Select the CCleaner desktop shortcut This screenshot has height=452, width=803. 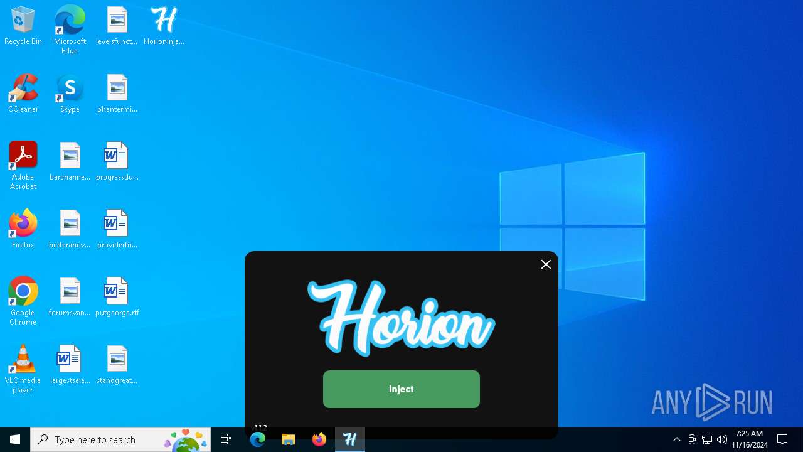[x=23, y=94]
